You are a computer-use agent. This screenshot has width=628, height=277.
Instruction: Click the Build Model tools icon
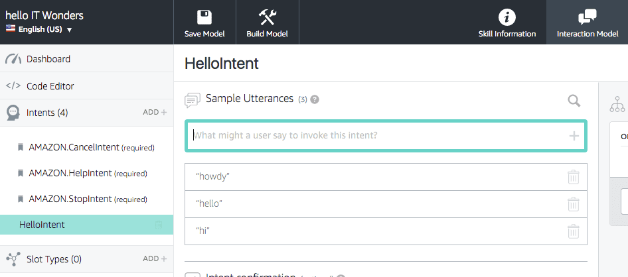(x=267, y=18)
